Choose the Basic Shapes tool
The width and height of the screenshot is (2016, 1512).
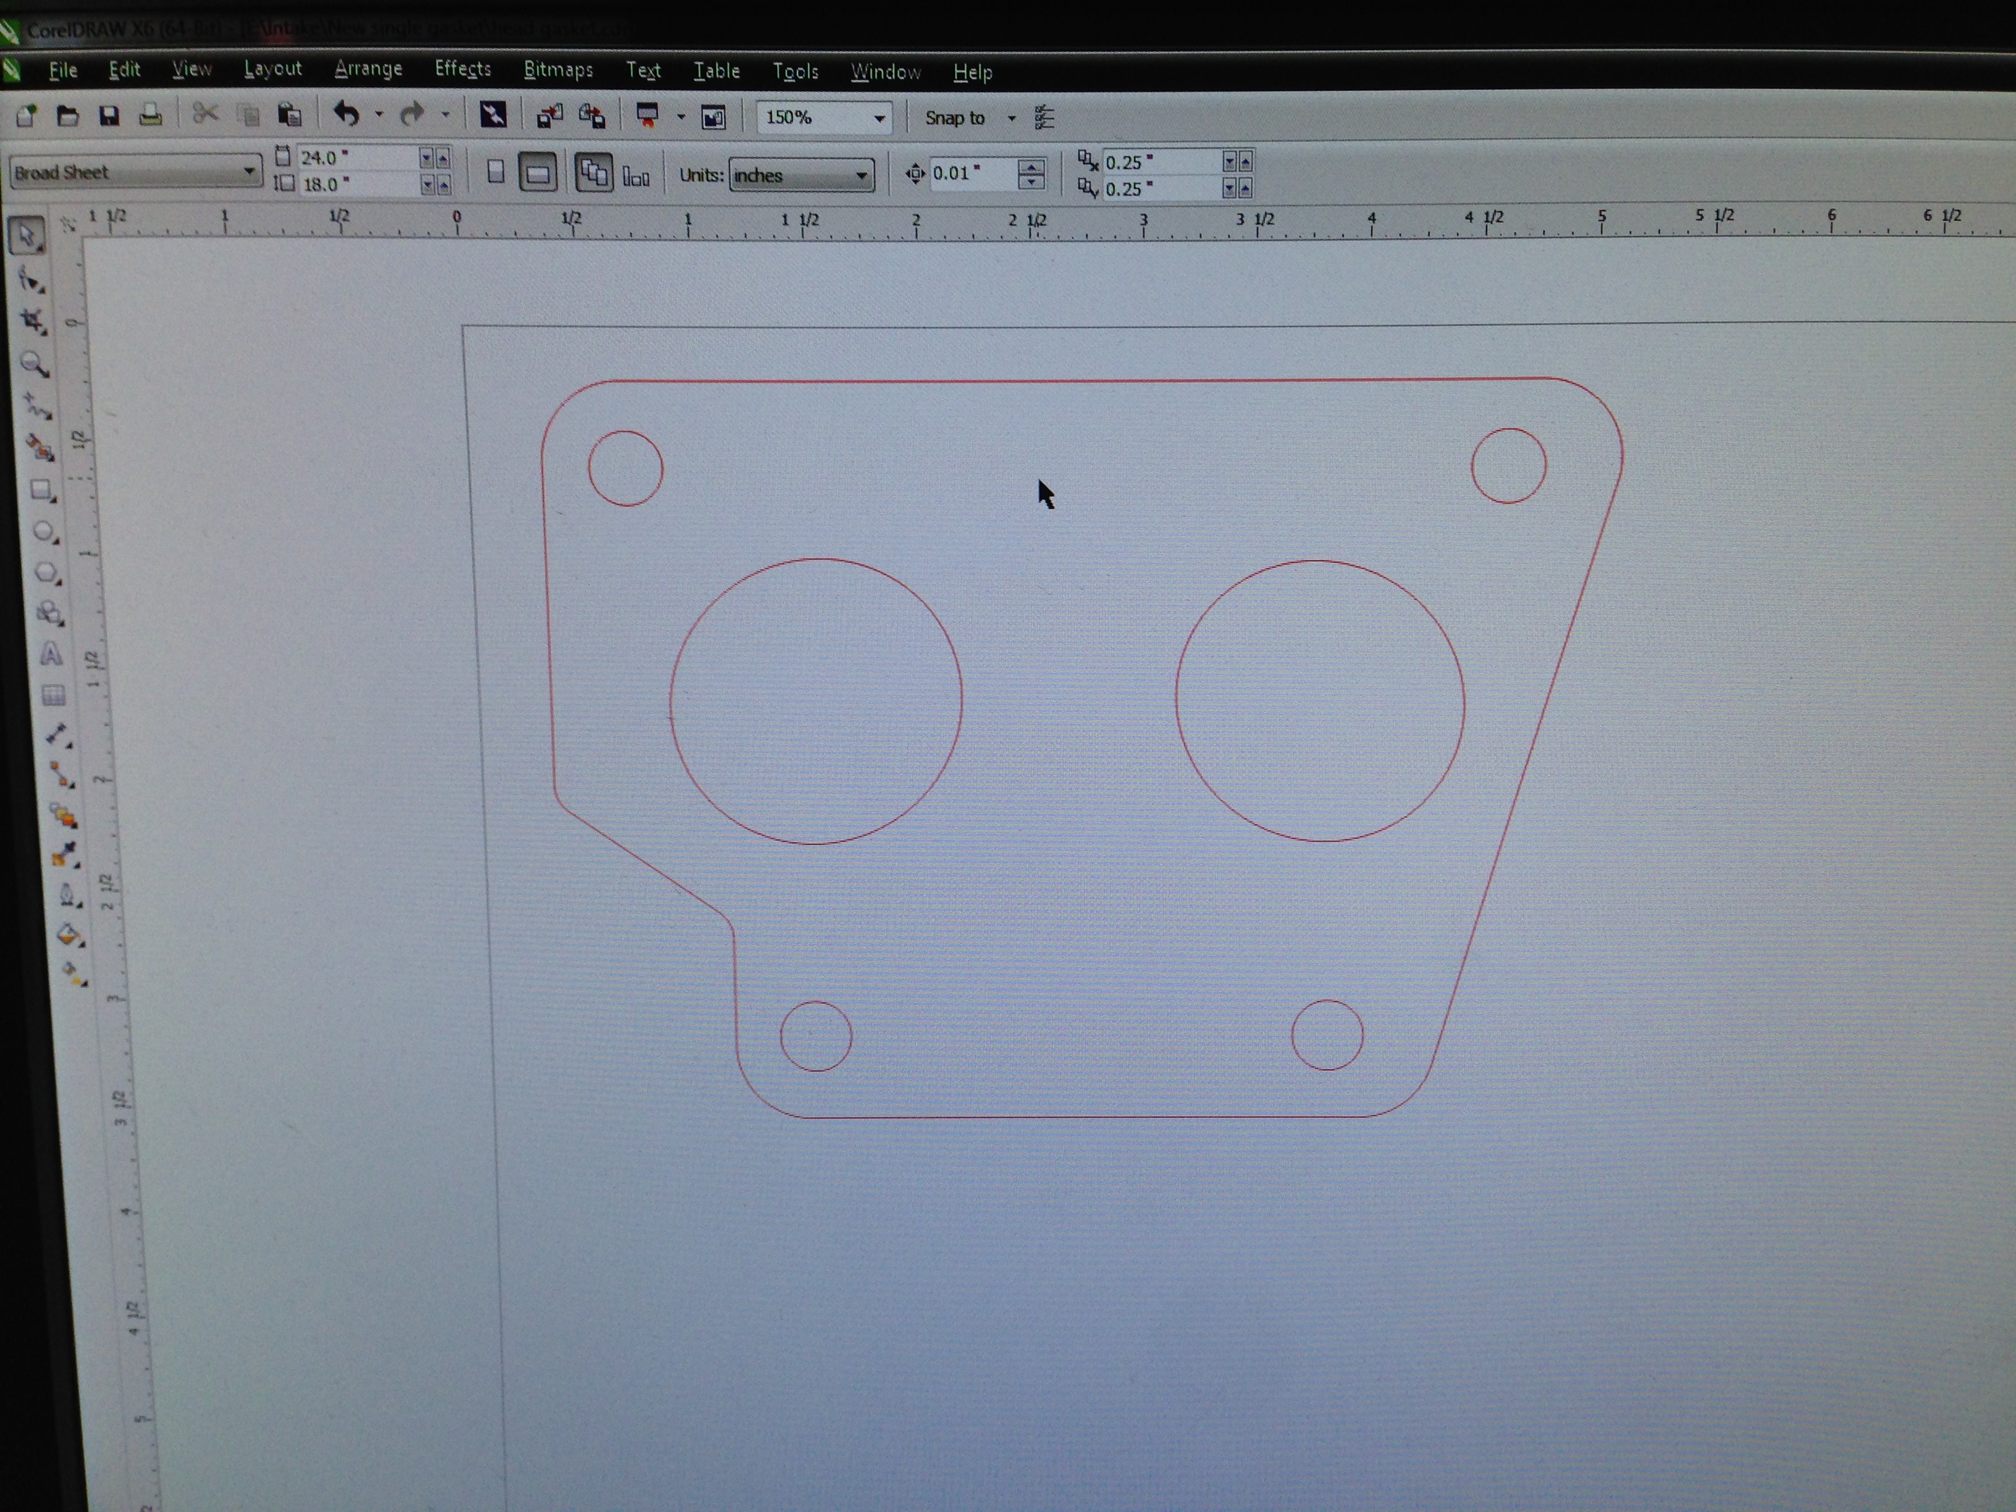tap(49, 613)
